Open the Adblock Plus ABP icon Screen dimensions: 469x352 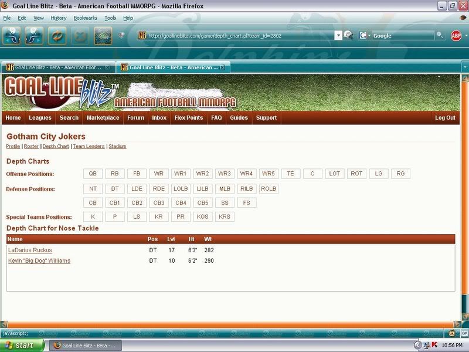coord(456,36)
